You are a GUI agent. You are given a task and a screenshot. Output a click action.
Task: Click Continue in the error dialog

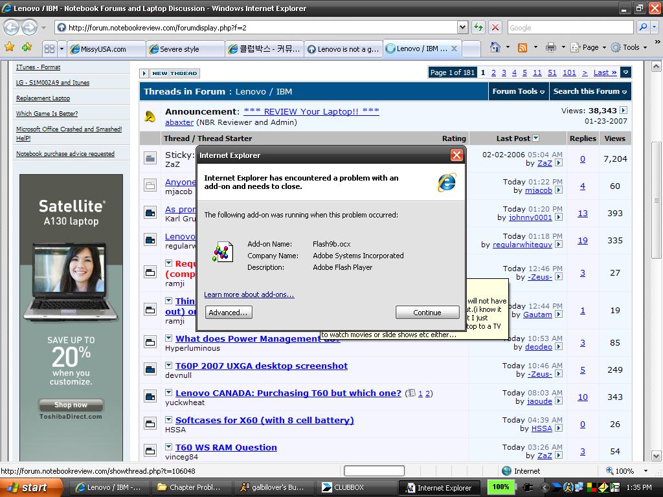427,313
